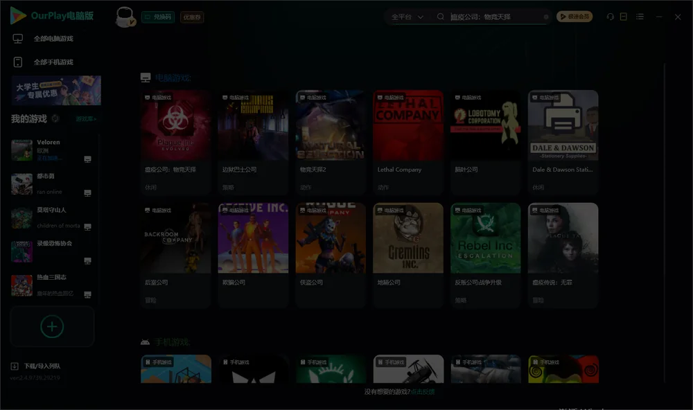Open the 物竞天择2 Natural Selection card
Image resolution: width=693 pixels, height=410 pixels.
pos(331,143)
